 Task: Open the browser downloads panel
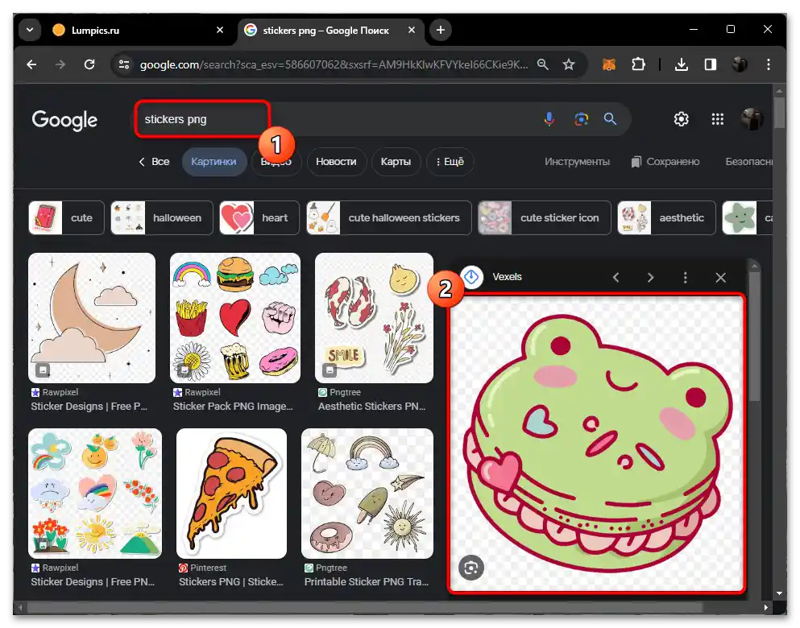coord(681,64)
